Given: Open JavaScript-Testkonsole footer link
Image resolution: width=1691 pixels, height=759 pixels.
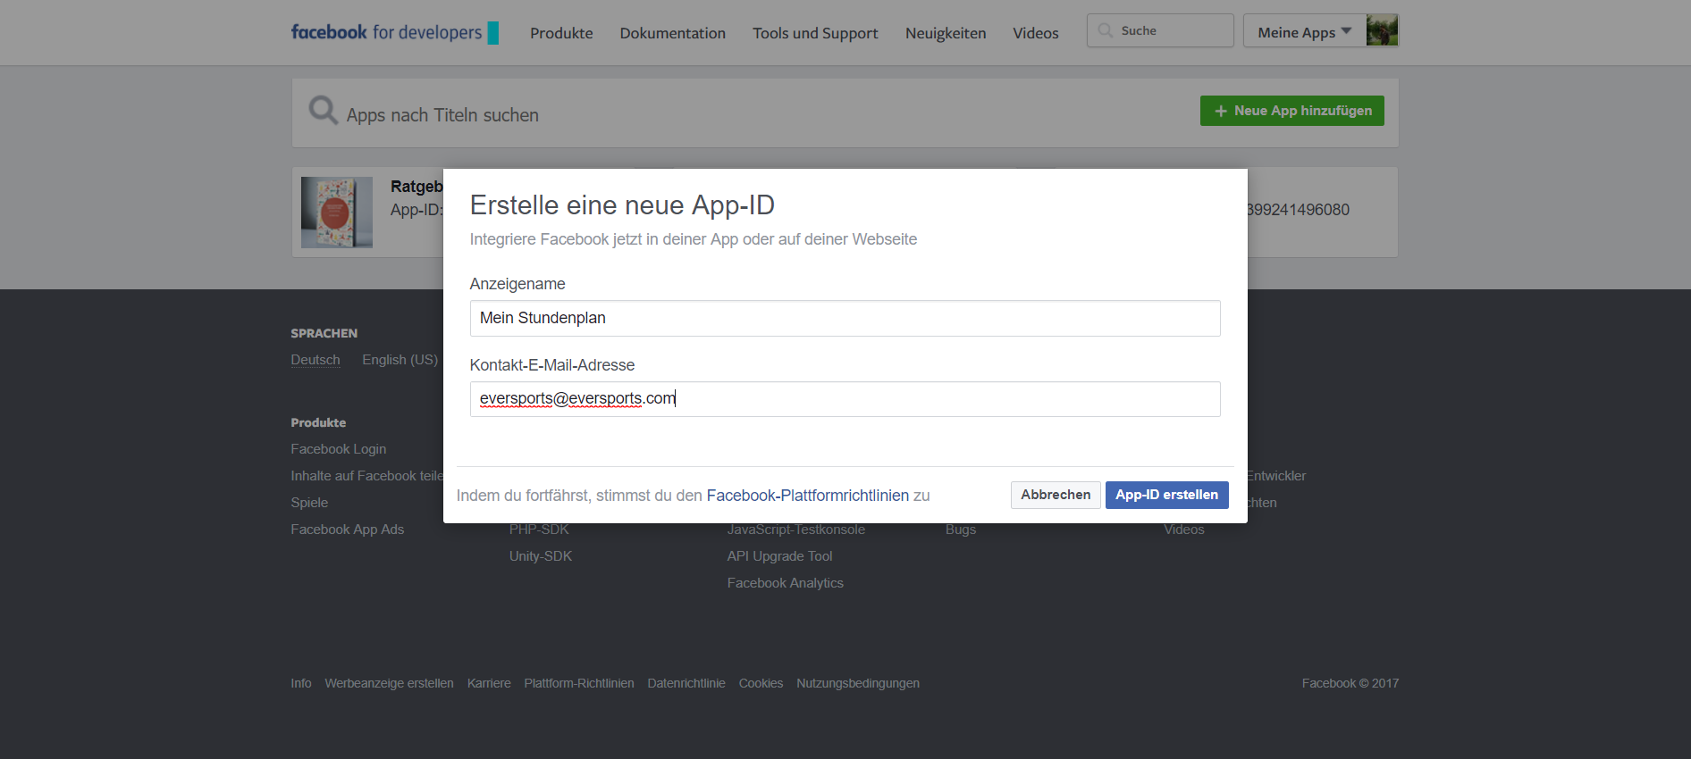Looking at the screenshot, I should (796, 530).
